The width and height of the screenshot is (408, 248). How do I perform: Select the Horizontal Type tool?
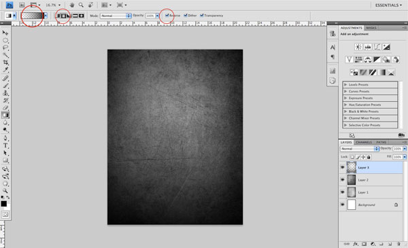click(x=5, y=145)
